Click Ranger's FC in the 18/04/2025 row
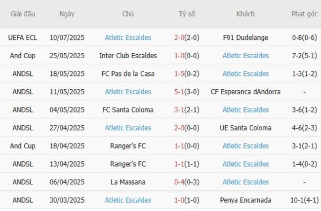 coord(128,146)
